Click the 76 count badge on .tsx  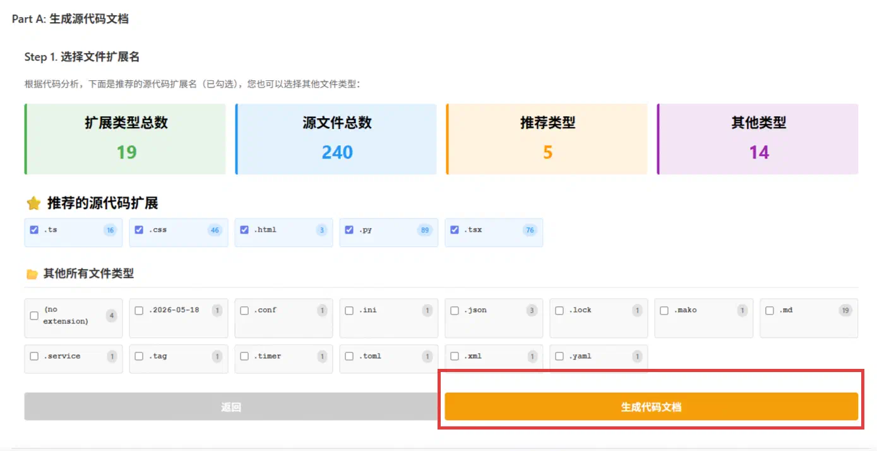tap(530, 230)
